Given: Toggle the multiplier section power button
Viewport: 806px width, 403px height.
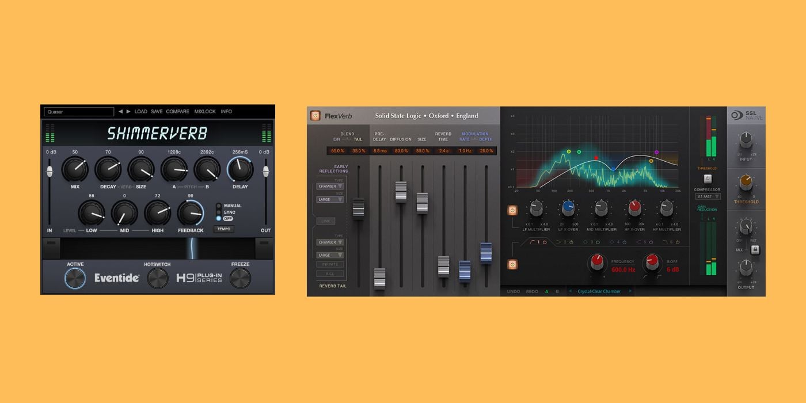Looking at the screenshot, I should 512,211.
